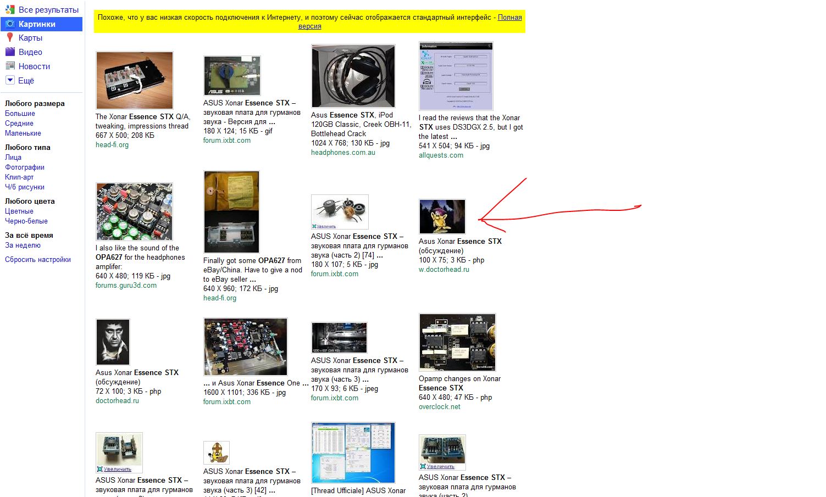The width and height of the screenshot is (826, 497).
Task: Click overclock.net source text
Action: (x=439, y=407)
